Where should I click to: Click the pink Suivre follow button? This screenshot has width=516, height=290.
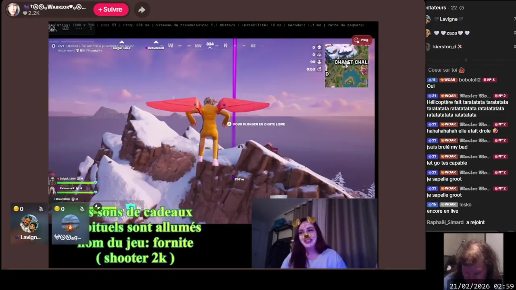tap(111, 9)
